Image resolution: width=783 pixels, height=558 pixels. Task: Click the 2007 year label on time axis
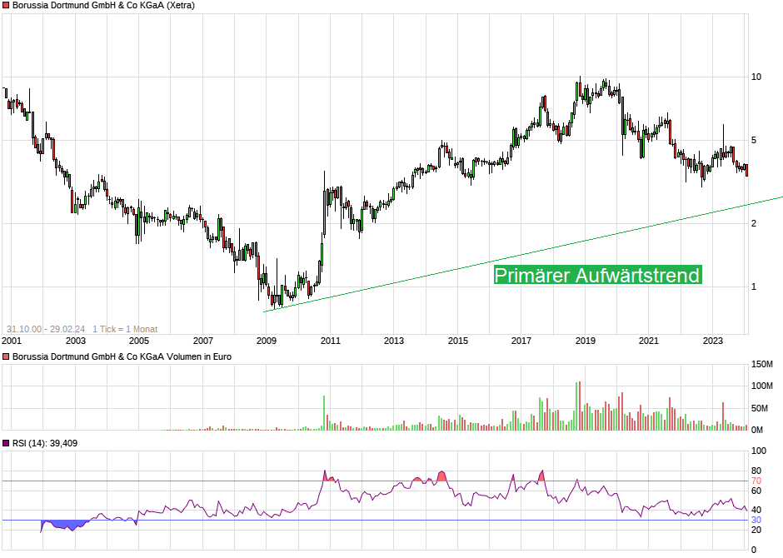click(202, 341)
